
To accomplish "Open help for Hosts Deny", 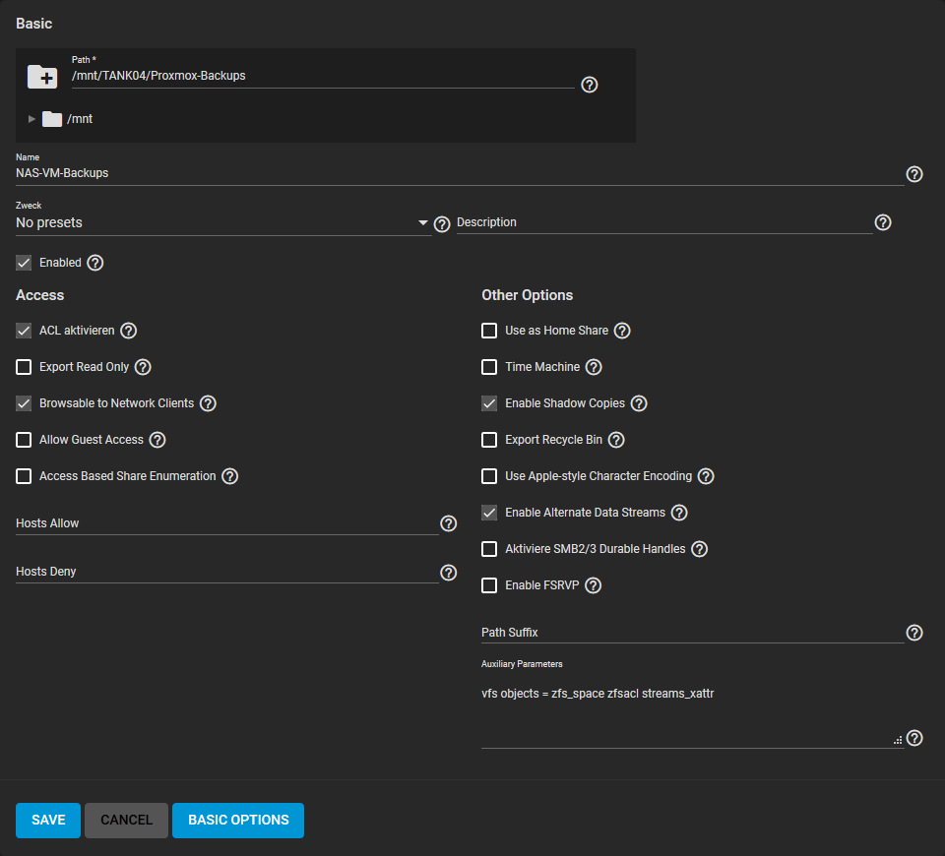I will (x=448, y=573).
